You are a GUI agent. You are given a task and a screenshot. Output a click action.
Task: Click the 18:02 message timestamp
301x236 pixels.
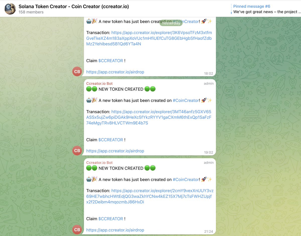(209, 74)
